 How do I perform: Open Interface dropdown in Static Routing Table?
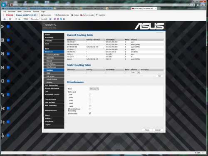click(135, 73)
